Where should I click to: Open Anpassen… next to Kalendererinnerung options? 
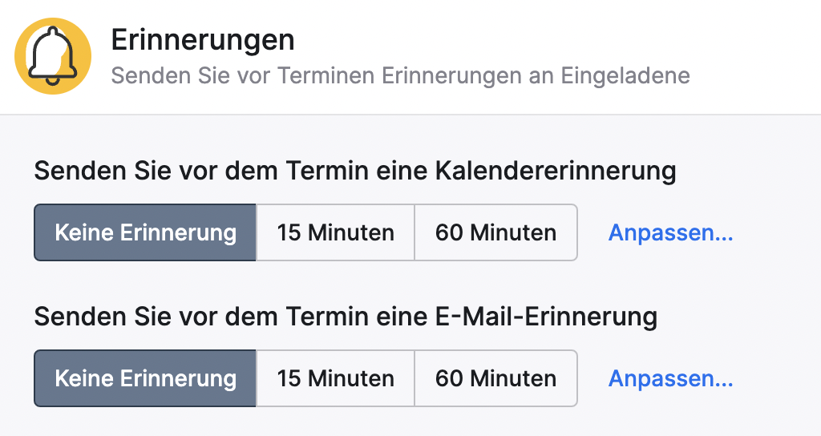click(x=671, y=233)
